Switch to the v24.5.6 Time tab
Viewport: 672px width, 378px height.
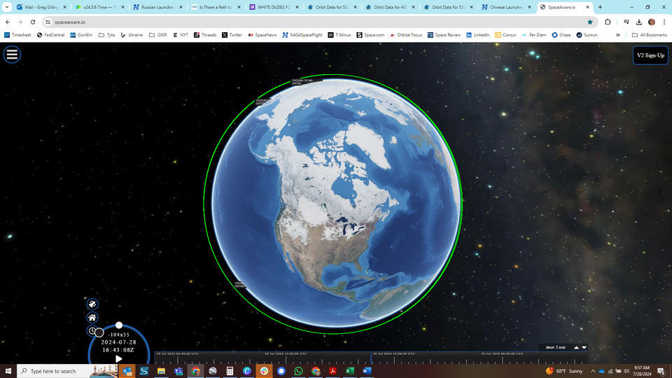tap(99, 7)
